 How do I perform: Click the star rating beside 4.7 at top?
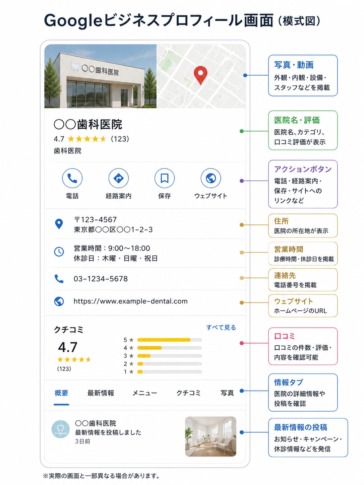click(87, 139)
